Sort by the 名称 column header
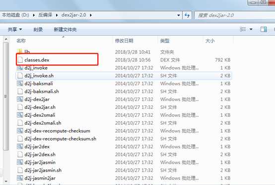Image resolution: width=275 pixels, height=185 pixels. [x=21, y=41]
